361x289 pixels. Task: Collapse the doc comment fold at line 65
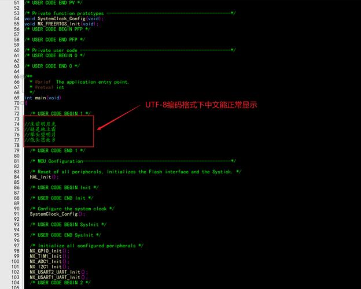[x=22, y=76]
